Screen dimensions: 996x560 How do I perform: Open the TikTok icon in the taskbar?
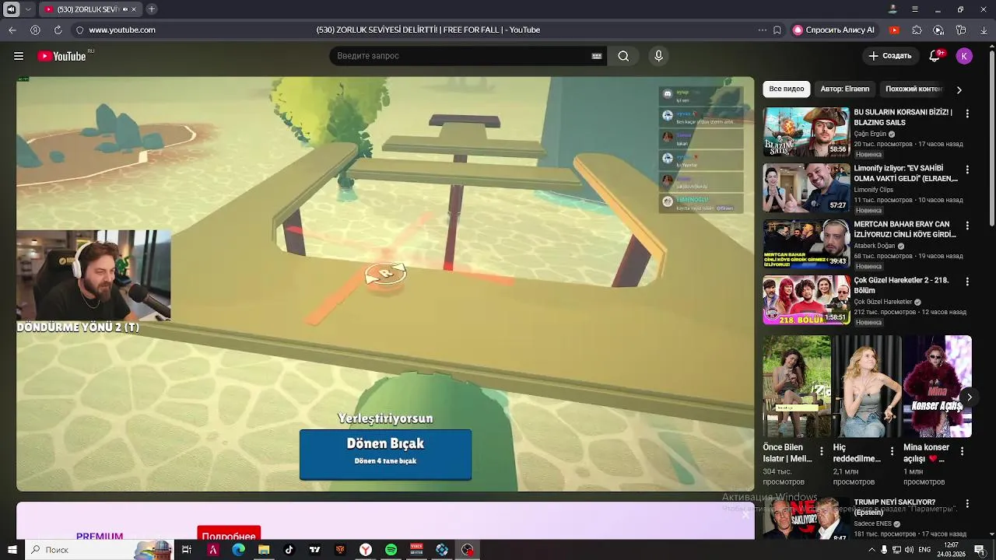pos(289,550)
